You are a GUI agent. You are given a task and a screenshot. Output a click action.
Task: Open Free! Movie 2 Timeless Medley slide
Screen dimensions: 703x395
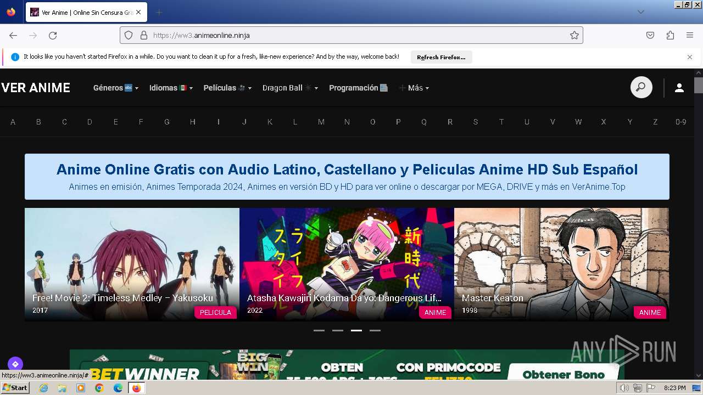tap(132, 264)
